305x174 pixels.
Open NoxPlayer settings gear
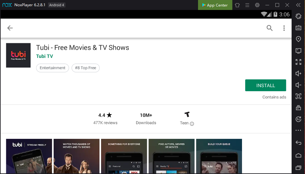coord(257,5)
